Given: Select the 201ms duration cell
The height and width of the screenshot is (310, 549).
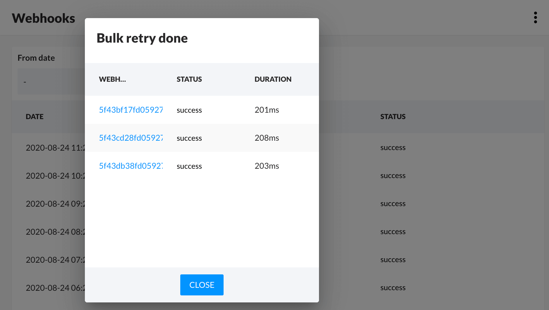Looking at the screenshot, I should (267, 110).
